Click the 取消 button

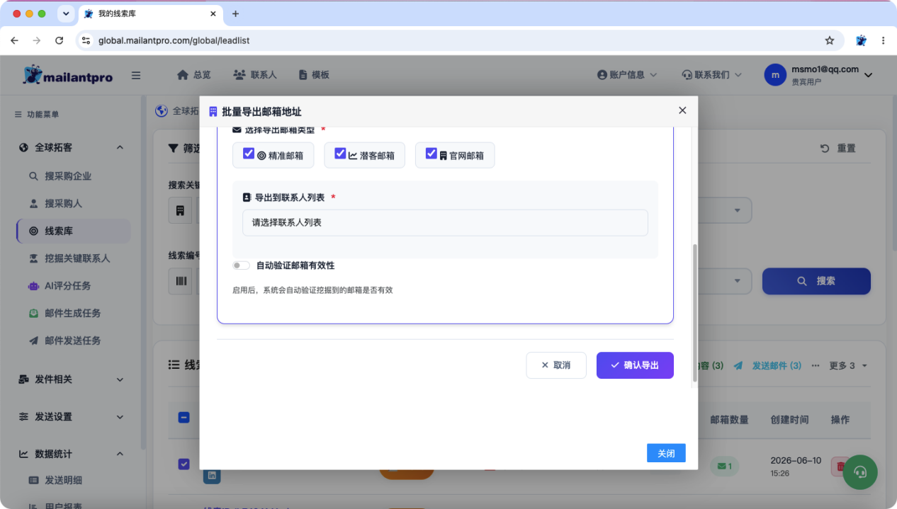pyautogui.click(x=556, y=365)
